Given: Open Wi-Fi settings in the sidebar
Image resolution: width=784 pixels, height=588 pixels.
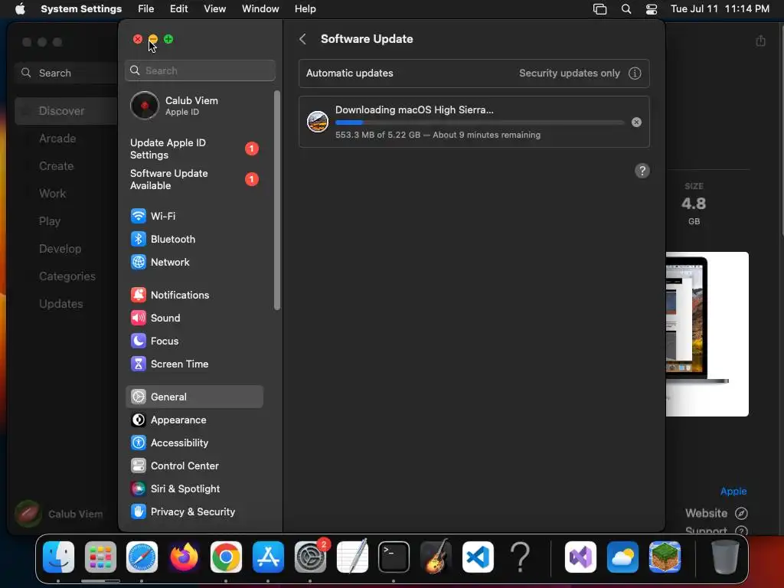Looking at the screenshot, I should point(194,216).
